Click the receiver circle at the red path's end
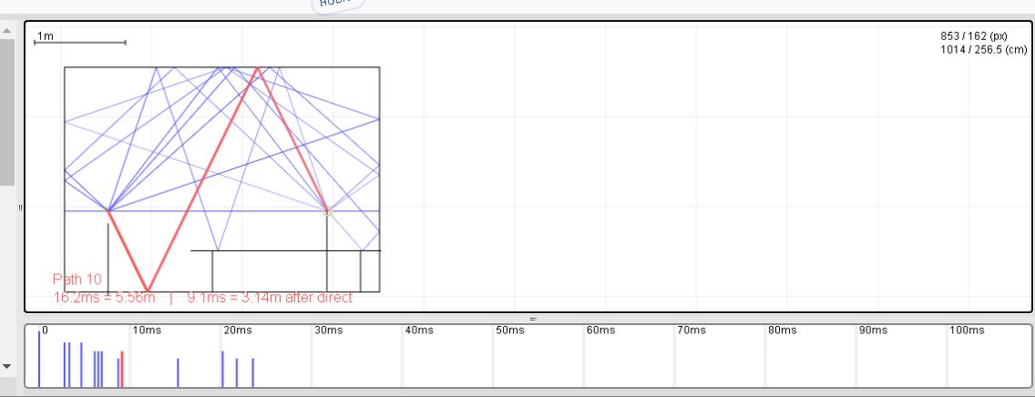Image resolution: width=1035 pixels, height=397 pixels. coord(327,211)
